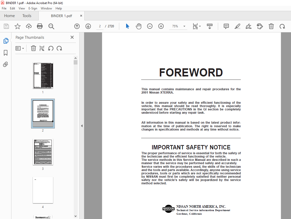Click the Fit page width tool
The image size is (291, 219).
(195, 26)
